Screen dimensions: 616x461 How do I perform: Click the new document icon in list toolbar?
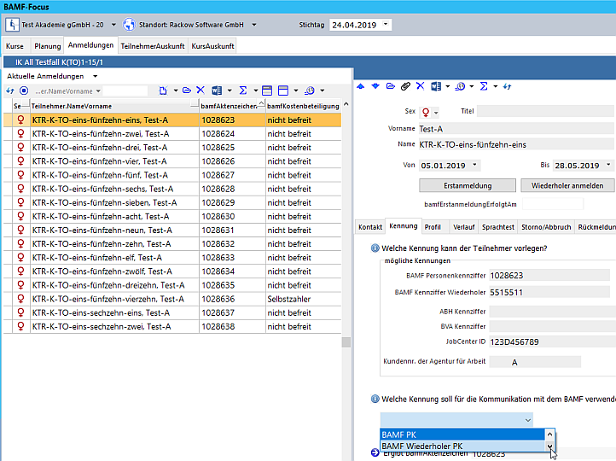pyautogui.click(x=163, y=90)
